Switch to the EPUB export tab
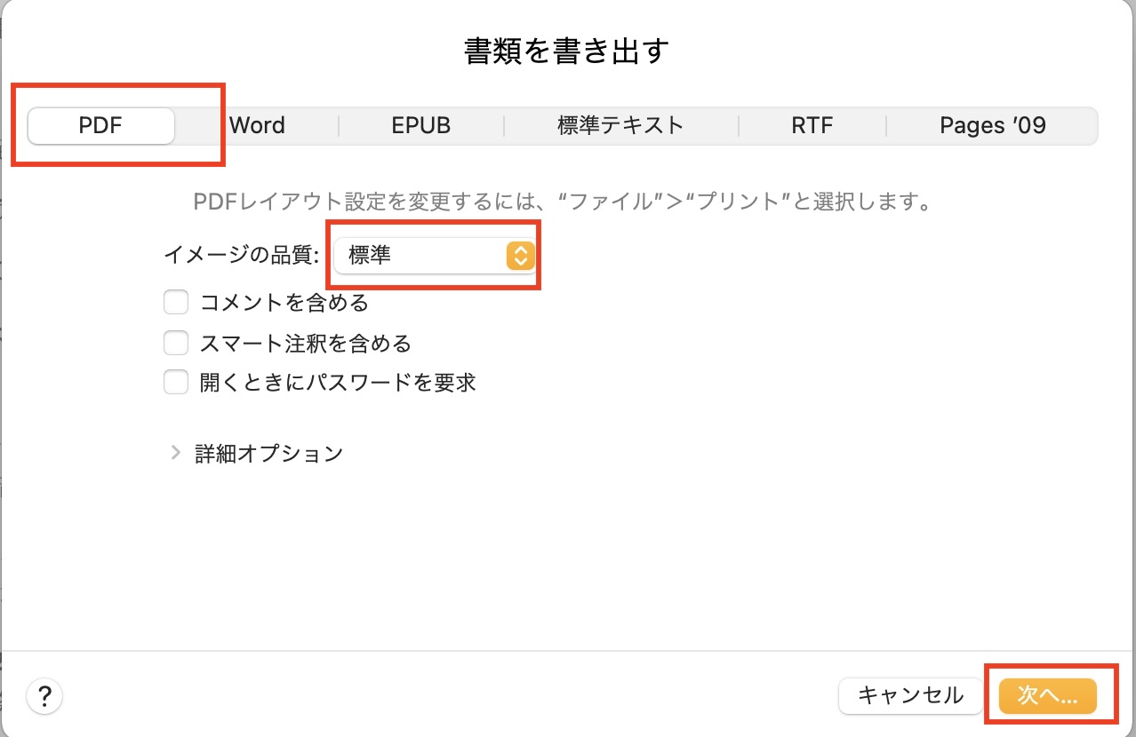This screenshot has height=737, width=1136. 421,126
